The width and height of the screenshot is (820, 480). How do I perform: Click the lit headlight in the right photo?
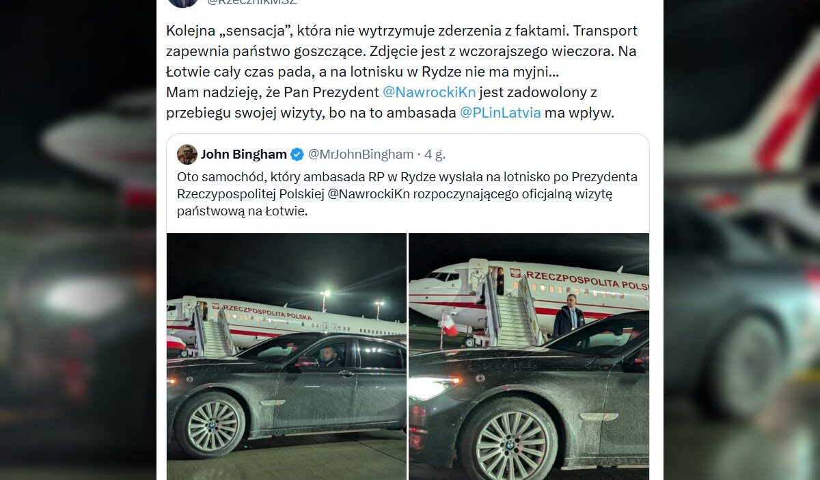432,387
